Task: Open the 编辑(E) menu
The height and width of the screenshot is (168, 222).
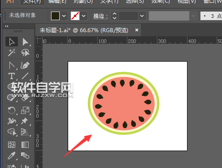Action: 57,1
